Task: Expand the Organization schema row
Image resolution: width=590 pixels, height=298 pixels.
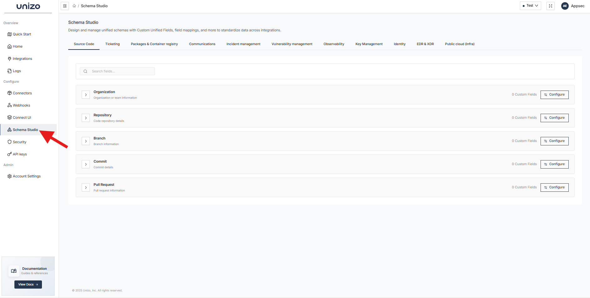Action: click(x=85, y=94)
